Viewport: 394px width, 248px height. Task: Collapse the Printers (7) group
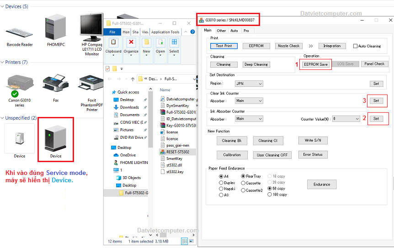click(2, 62)
